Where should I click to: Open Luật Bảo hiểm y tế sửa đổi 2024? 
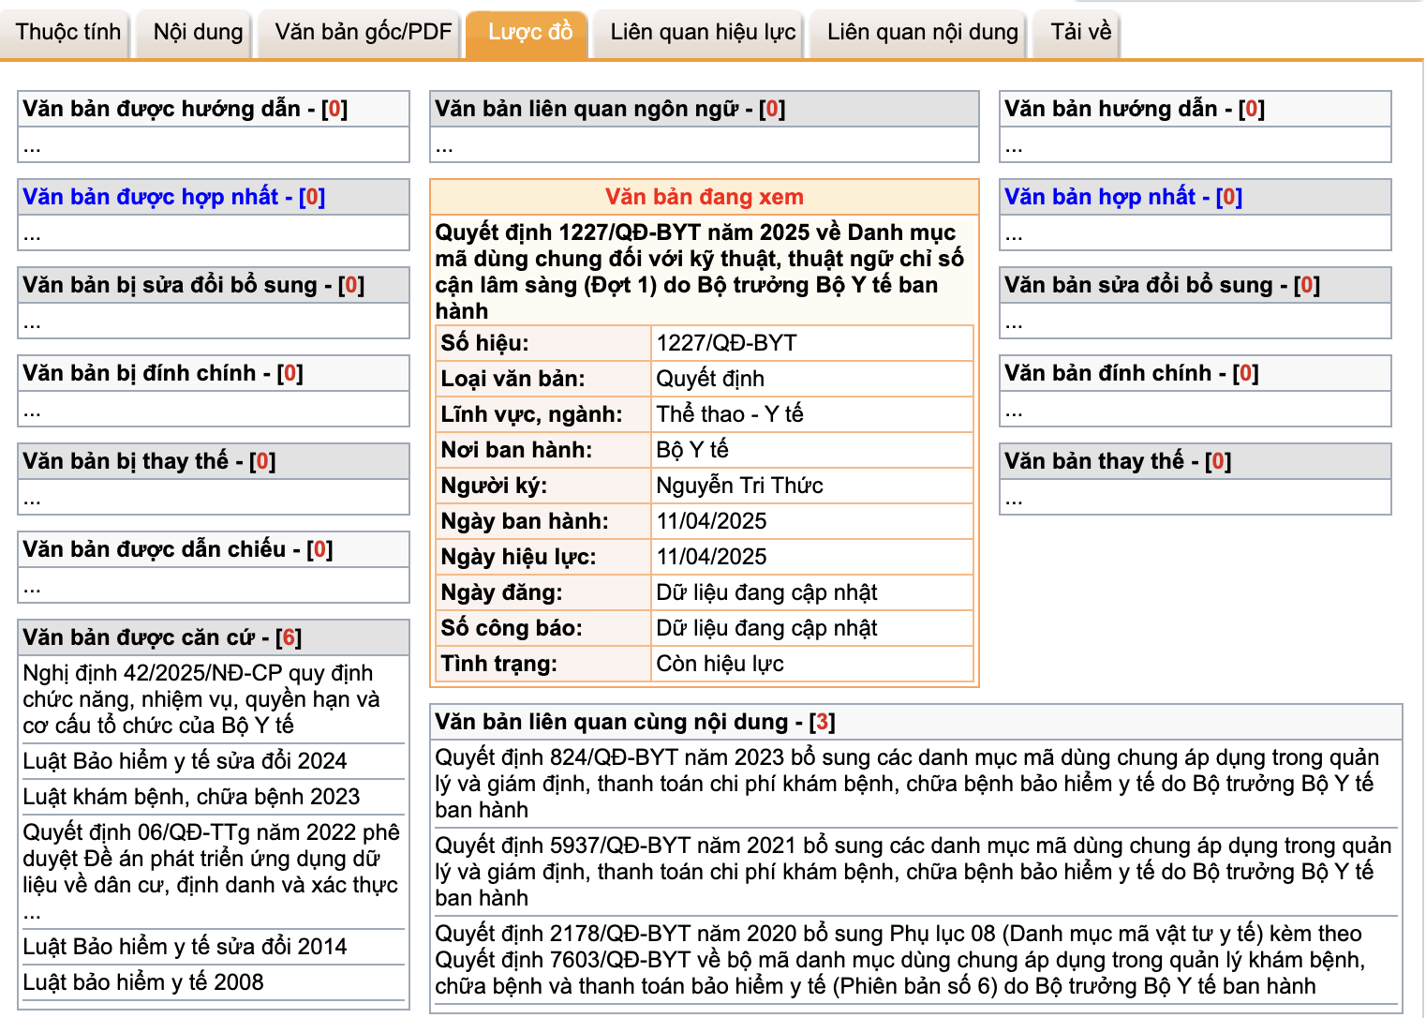185,761
